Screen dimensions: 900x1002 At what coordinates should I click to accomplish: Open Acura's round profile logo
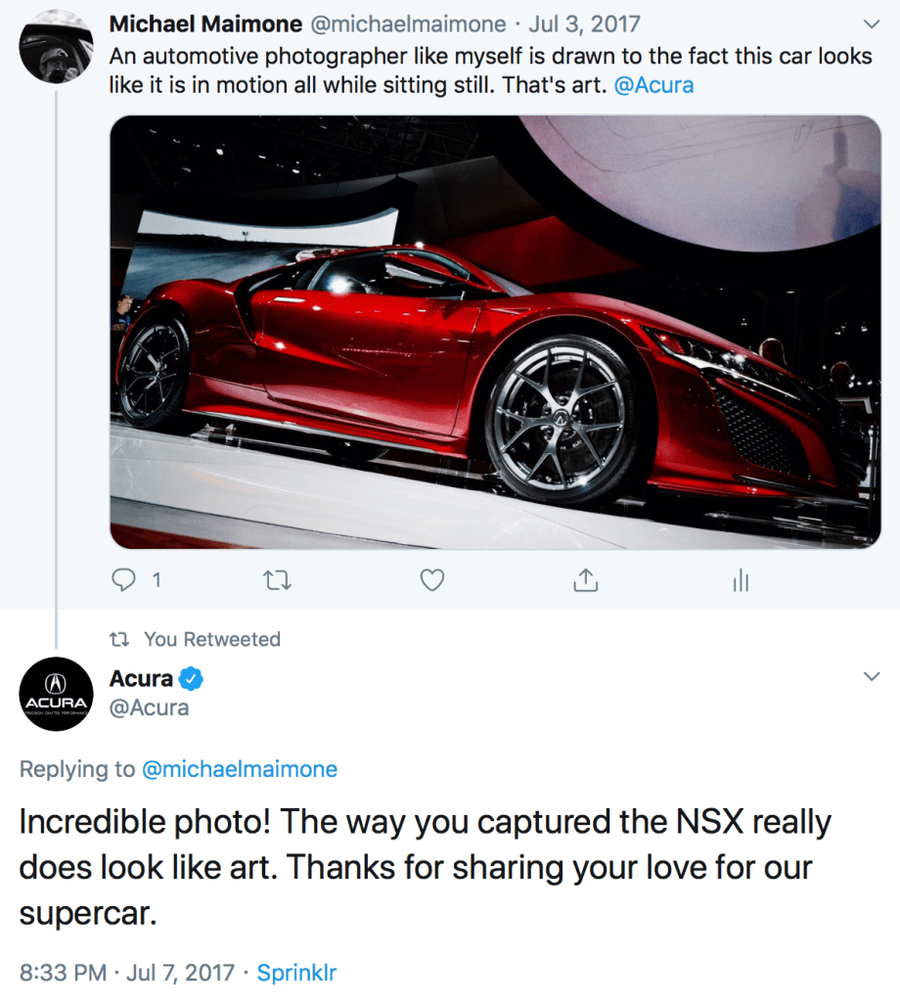56,695
